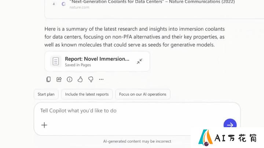Give the response a thumbs down
Viewport: 264px width, 148px height.
pos(91,79)
